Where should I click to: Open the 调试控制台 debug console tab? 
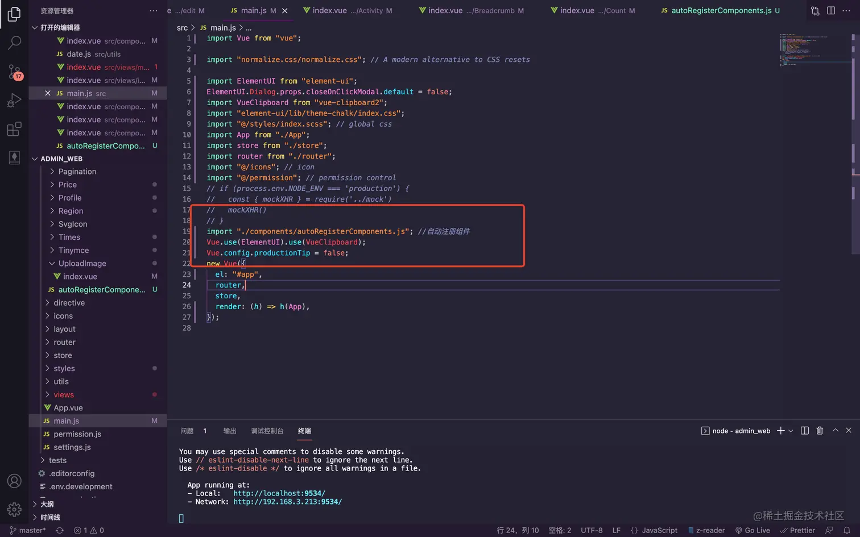coord(267,431)
